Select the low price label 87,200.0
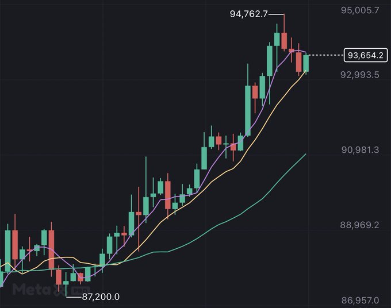Image resolution: width=391 pixels, height=308 pixels. tap(101, 297)
